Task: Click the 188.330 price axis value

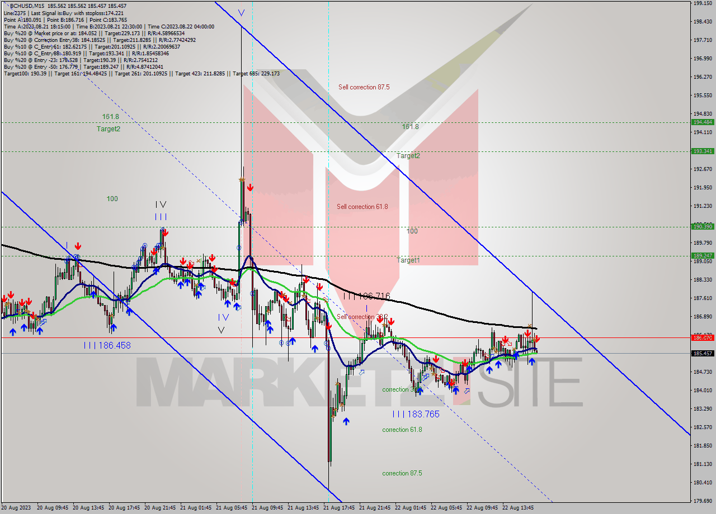Action: pos(702,279)
